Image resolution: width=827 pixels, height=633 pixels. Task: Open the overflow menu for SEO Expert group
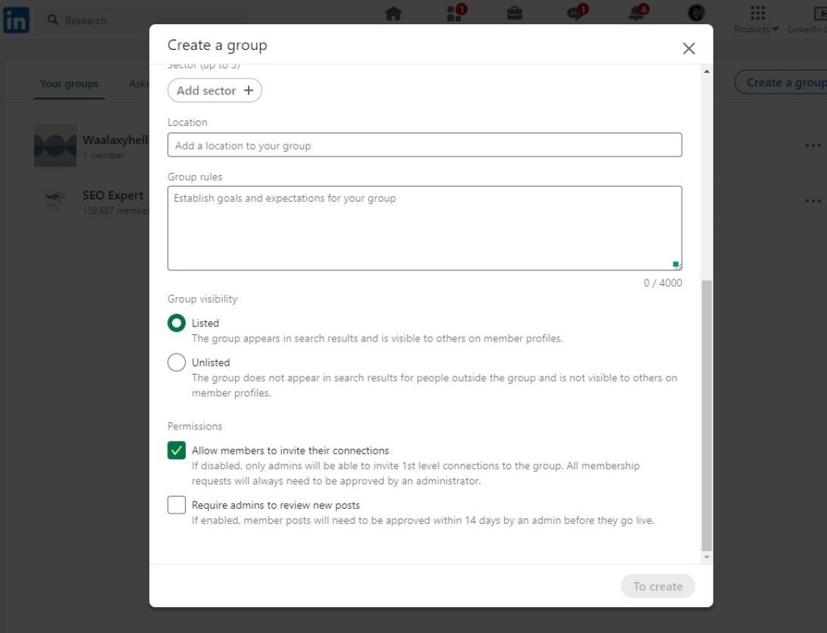pos(812,200)
